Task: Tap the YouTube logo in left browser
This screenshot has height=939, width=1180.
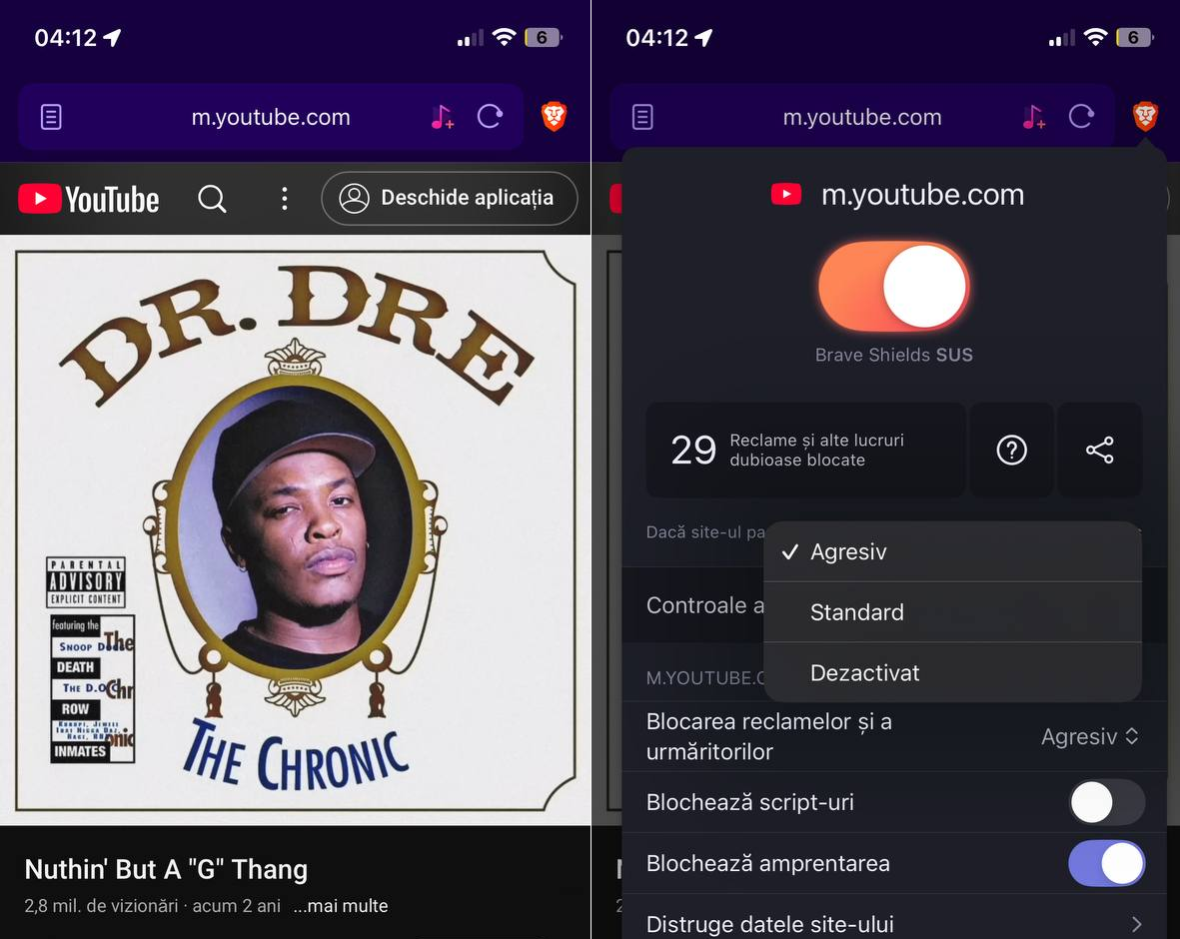Action: 89,200
